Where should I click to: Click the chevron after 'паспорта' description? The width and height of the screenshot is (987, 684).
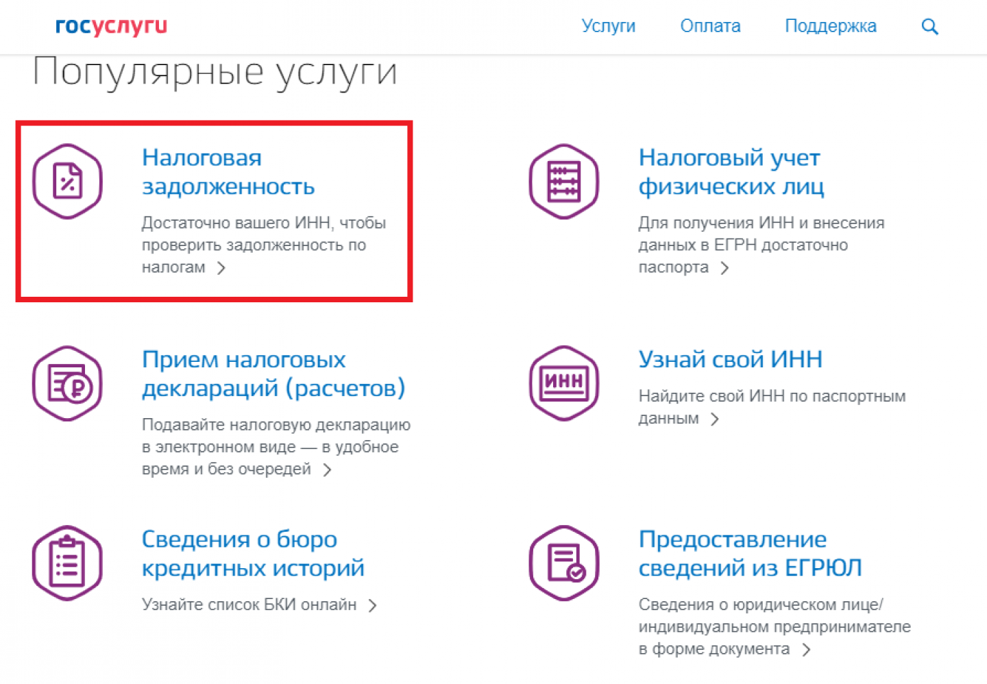(x=724, y=268)
